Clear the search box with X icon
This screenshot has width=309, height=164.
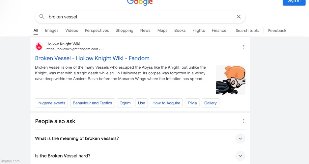[239, 17]
